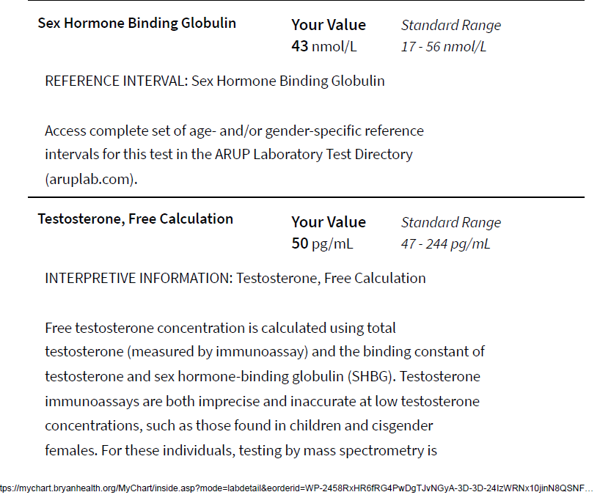The height and width of the screenshot is (503, 600).
Task: Click the 43 nmol/L result value
Action: [323, 46]
